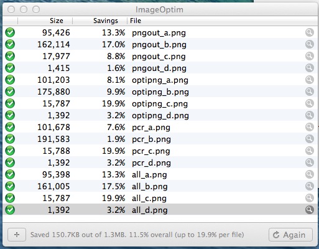Click the magnifier icon for optipng_b.png

pos(309,92)
